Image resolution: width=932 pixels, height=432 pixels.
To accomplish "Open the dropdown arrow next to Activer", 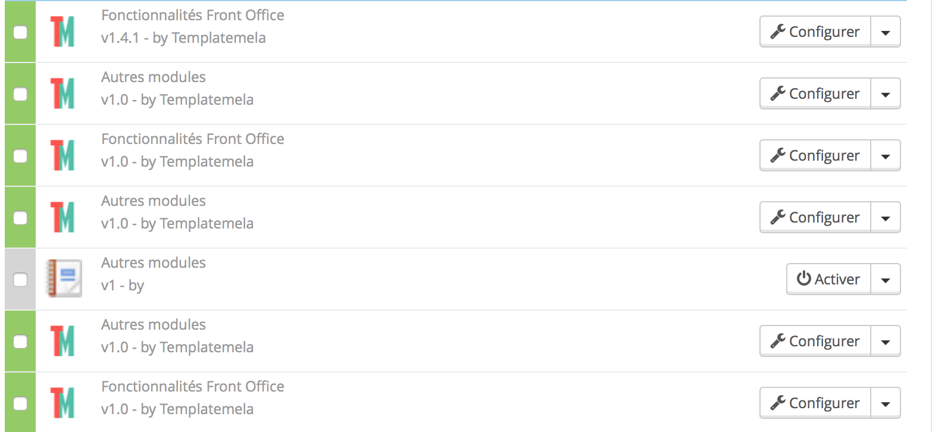I will pyautogui.click(x=886, y=279).
